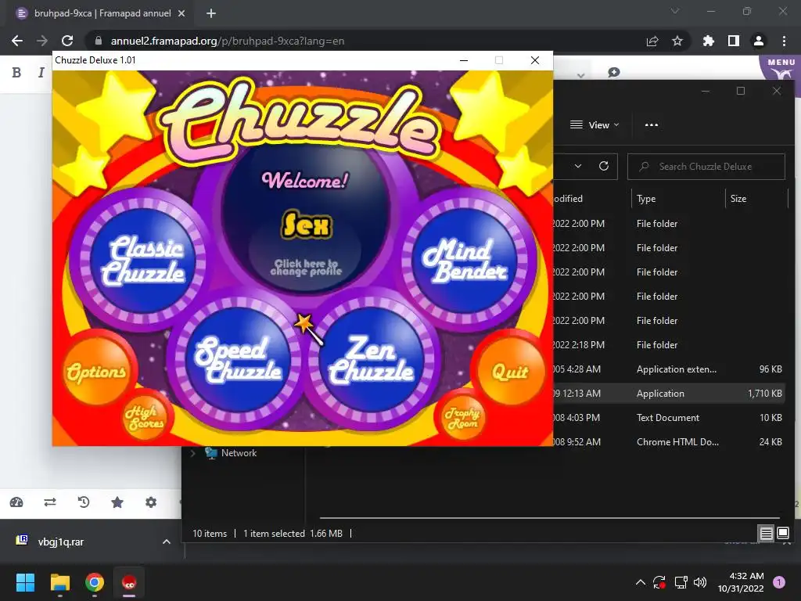Open Framapad settings gear icon
This screenshot has height=601, width=801.
[x=151, y=502]
